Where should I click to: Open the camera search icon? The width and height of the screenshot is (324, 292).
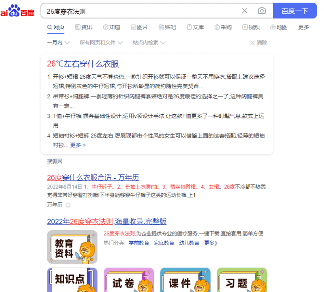[262, 11]
